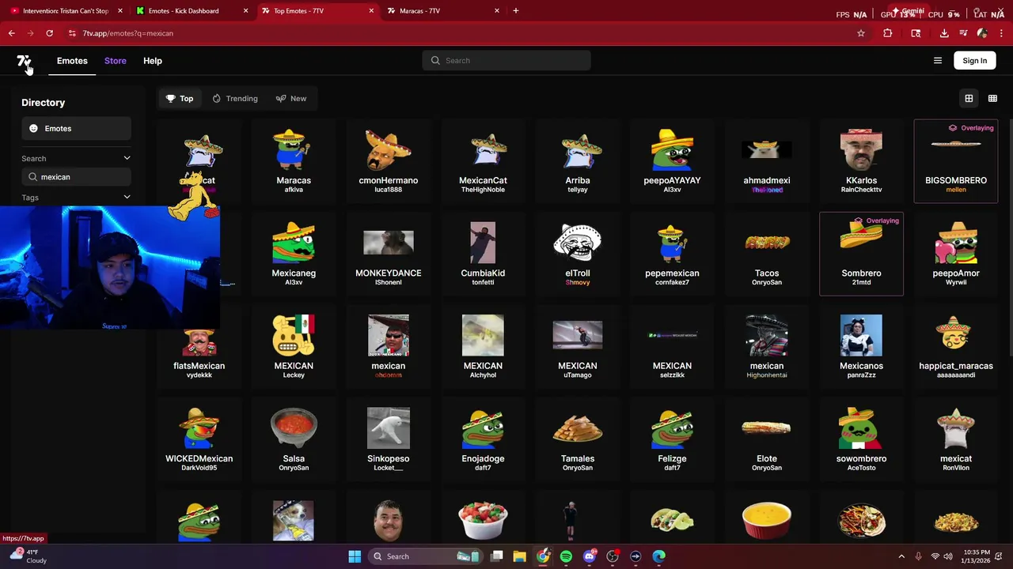
Task: Open the Arriba emote card
Action: point(578,161)
